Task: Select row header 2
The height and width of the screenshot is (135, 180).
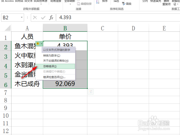Action: click(x=6, y=46)
